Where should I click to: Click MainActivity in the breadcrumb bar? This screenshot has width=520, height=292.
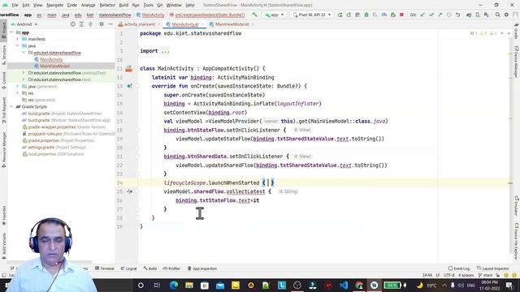[x=153, y=15]
